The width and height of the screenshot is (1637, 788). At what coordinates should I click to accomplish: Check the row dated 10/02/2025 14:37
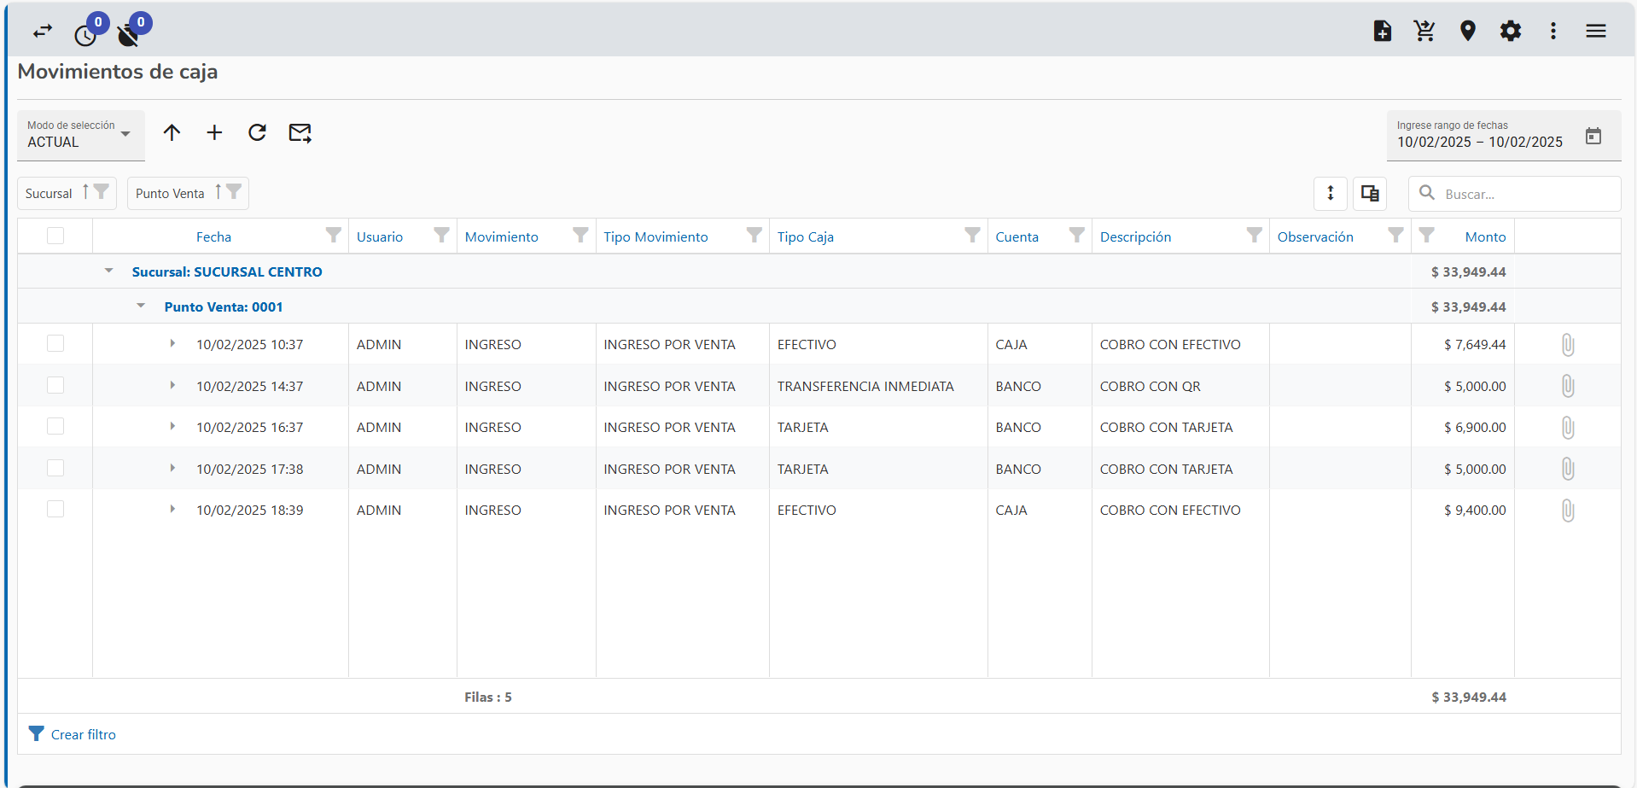(55, 385)
